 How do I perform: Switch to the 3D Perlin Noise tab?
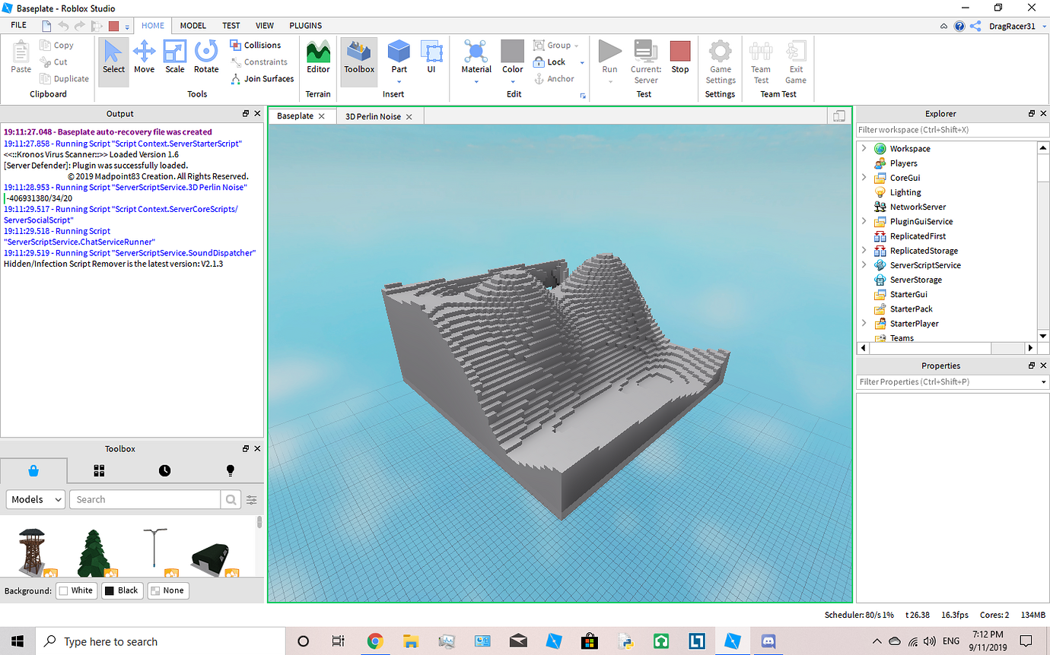point(373,116)
